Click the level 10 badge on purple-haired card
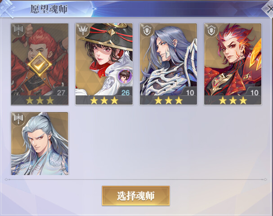Screen dimensions: 273x216 point(190,93)
